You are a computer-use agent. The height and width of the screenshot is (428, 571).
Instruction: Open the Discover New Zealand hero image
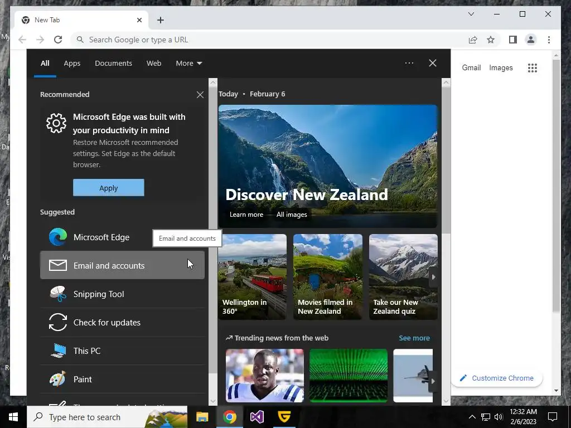(328, 166)
